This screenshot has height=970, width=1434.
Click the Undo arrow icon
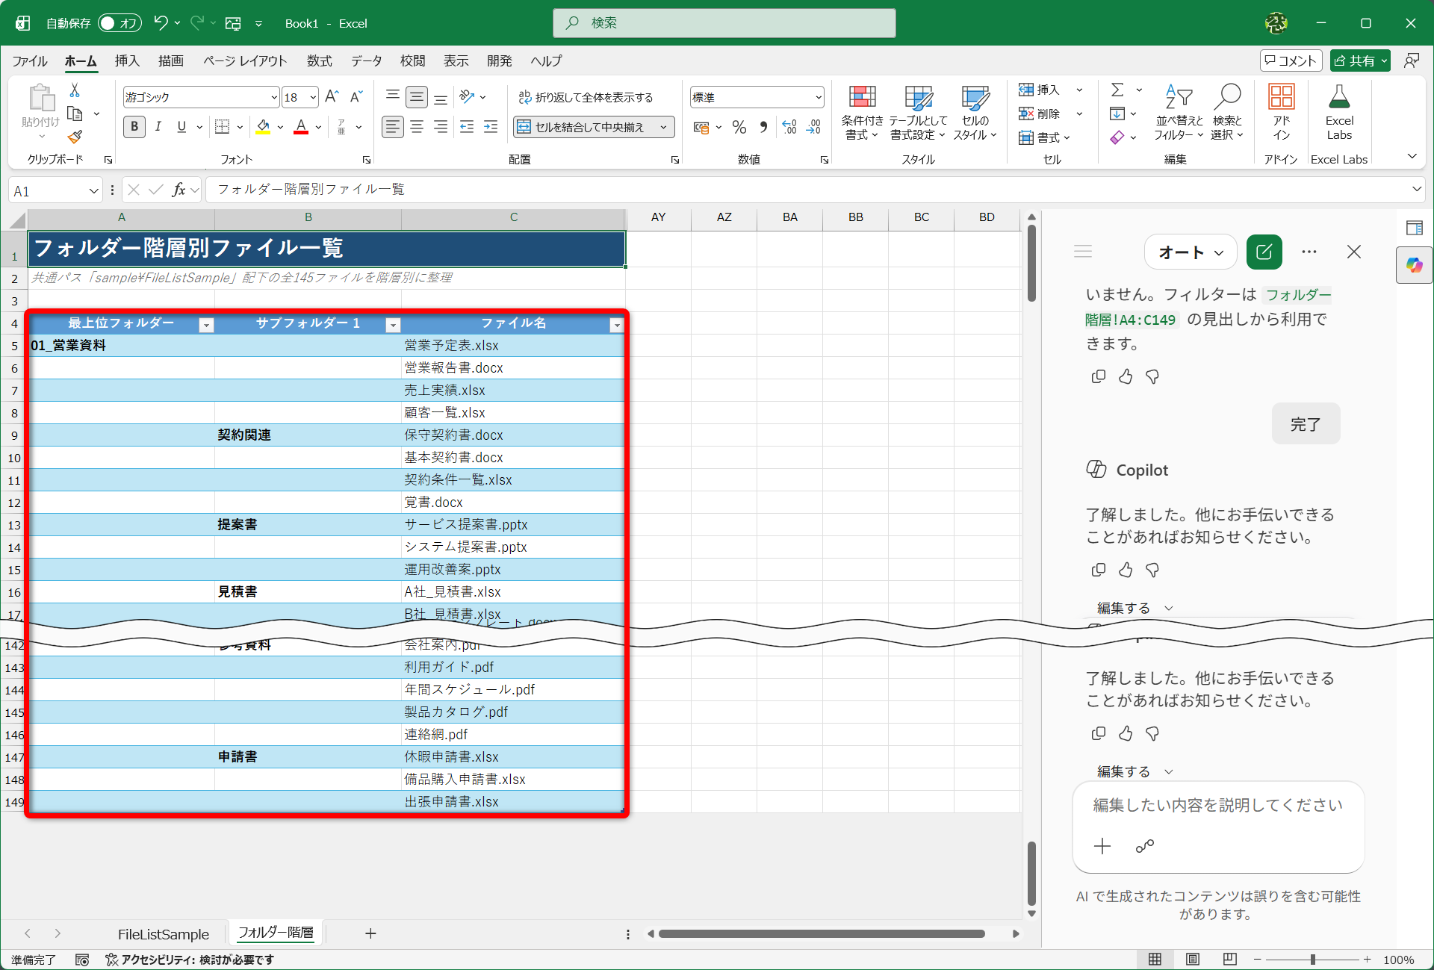(160, 23)
